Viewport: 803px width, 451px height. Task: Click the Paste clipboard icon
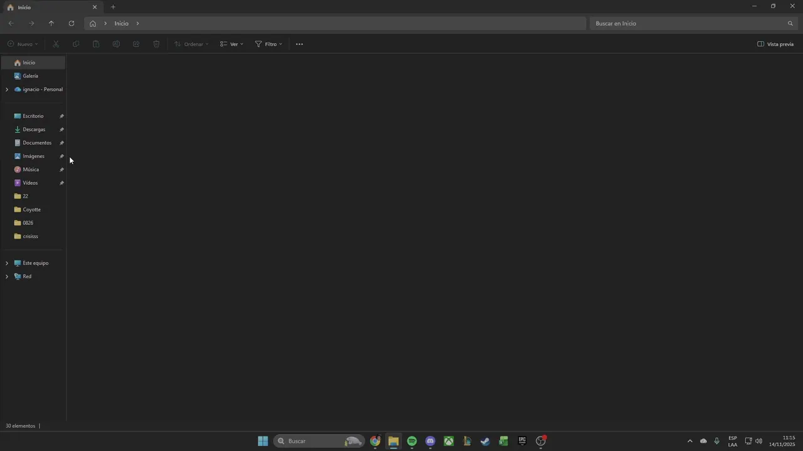click(96, 44)
